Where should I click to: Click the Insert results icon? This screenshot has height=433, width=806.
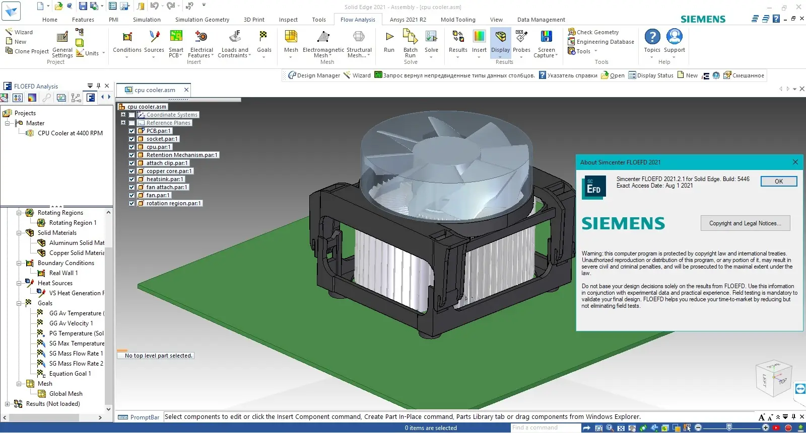point(479,37)
